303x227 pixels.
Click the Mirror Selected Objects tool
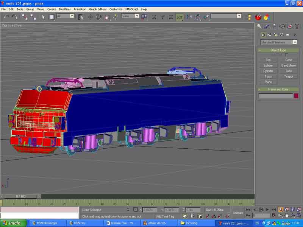click(189, 17)
